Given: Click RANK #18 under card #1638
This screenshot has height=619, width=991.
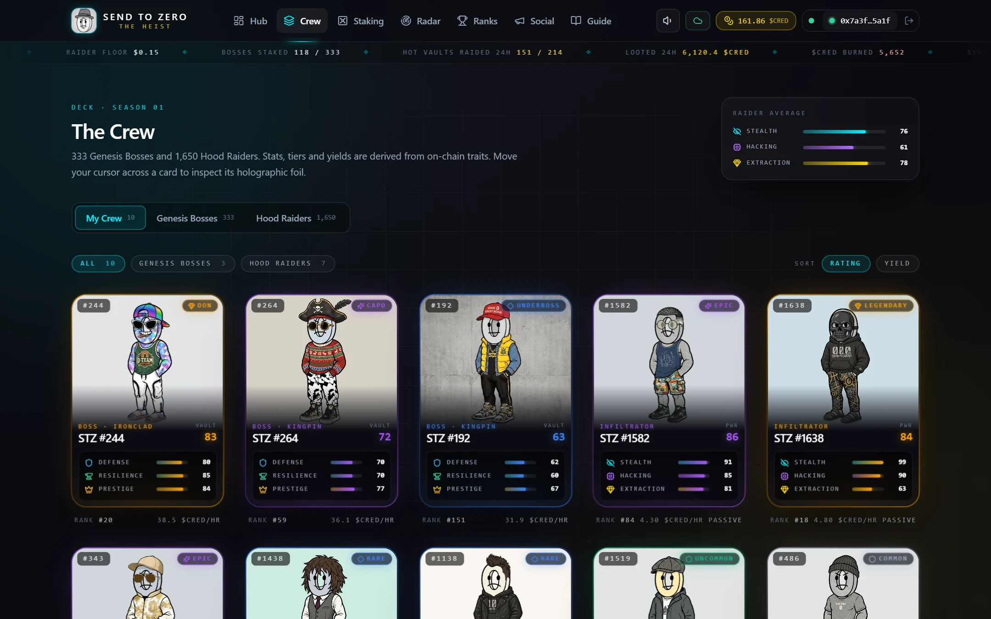Looking at the screenshot, I should click(789, 520).
